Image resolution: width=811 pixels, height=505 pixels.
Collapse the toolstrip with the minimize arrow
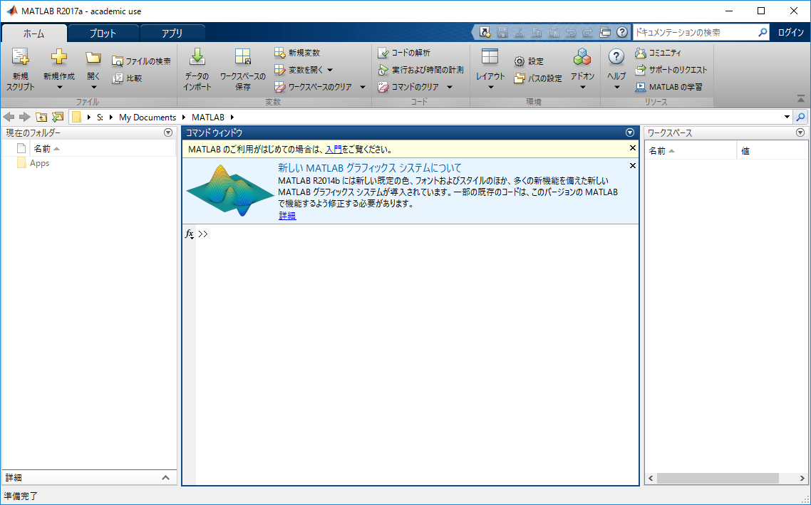[801, 98]
